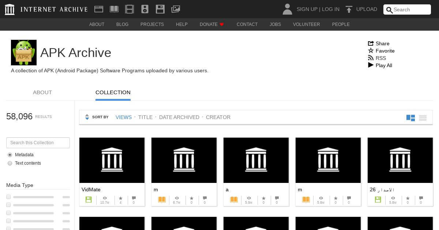Sort results by Title
Screen dimensions: 439x230
click(145, 117)
